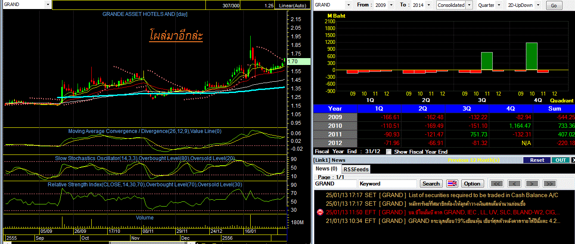Viewport: 575px width, 244px height.
Task: Open the 21/01/13 10:34 EFT news row
Action: 444,221
